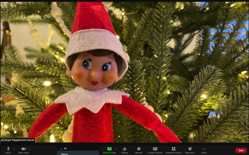Screen dimensions: 249x155
Task: Open Breakout Rooms
Action: pyautogui.click(x=173, y=150)
